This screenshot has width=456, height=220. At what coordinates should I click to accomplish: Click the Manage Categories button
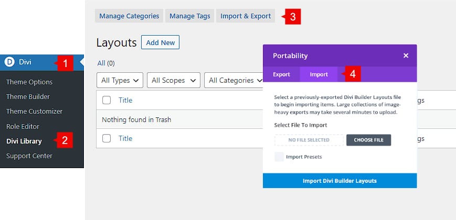(129, 16)
